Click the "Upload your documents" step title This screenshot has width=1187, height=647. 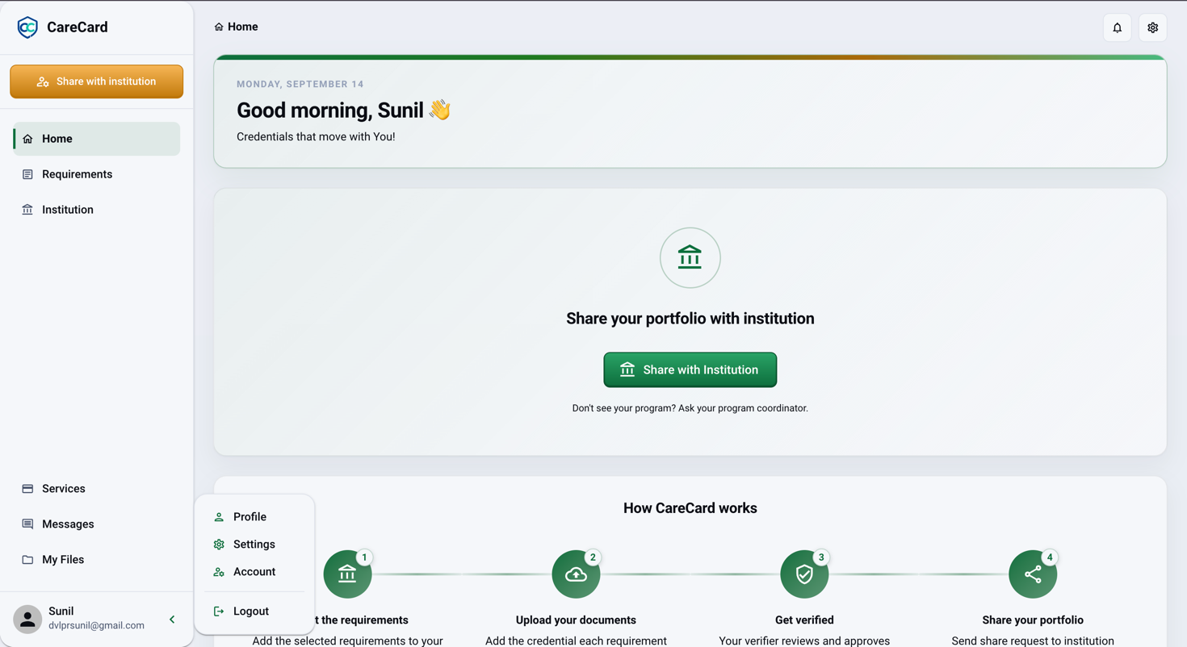click(576, 620)
